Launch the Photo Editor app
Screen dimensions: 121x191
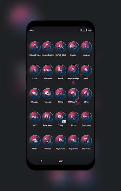tap(86, 117)
